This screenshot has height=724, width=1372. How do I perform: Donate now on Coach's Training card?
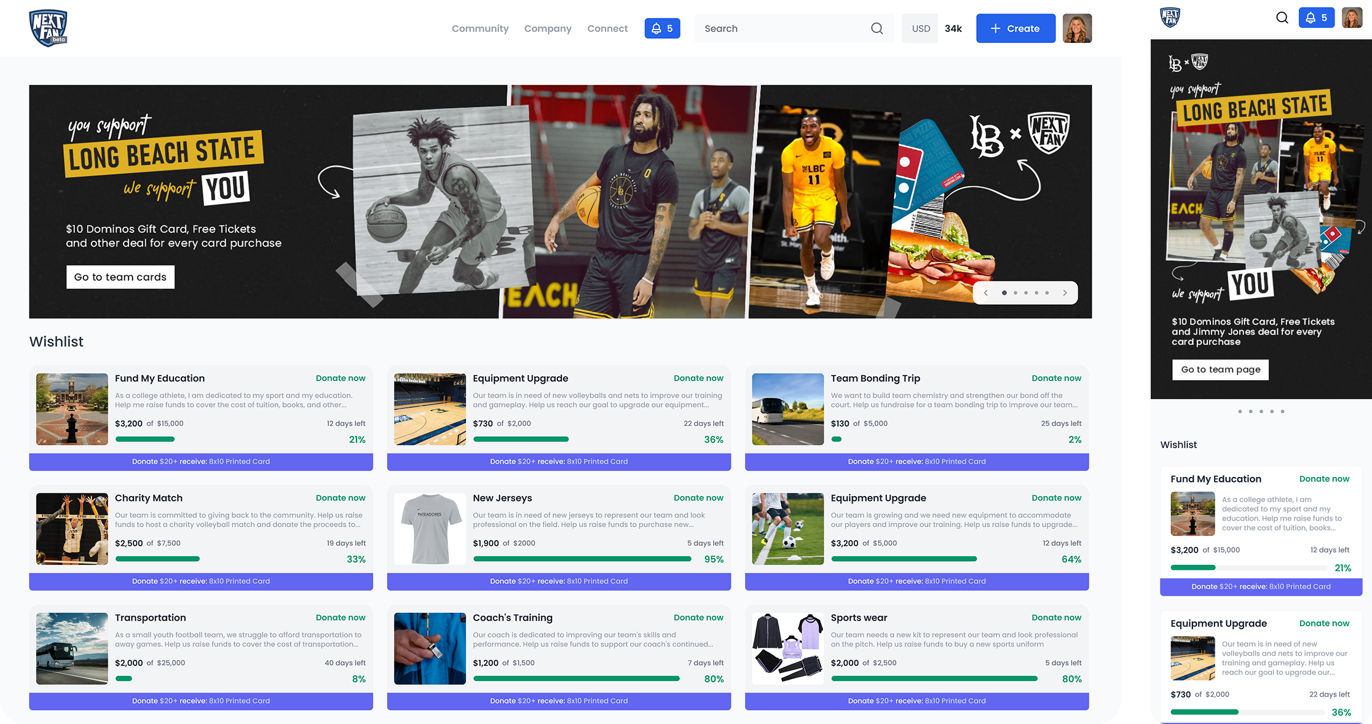698,618
